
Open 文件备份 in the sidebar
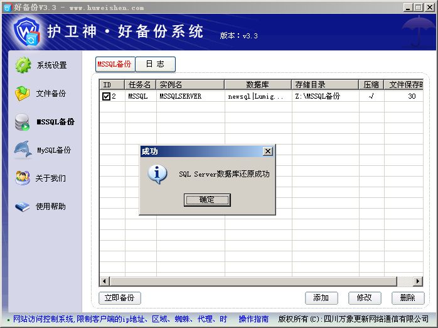(x=51, y=94)
